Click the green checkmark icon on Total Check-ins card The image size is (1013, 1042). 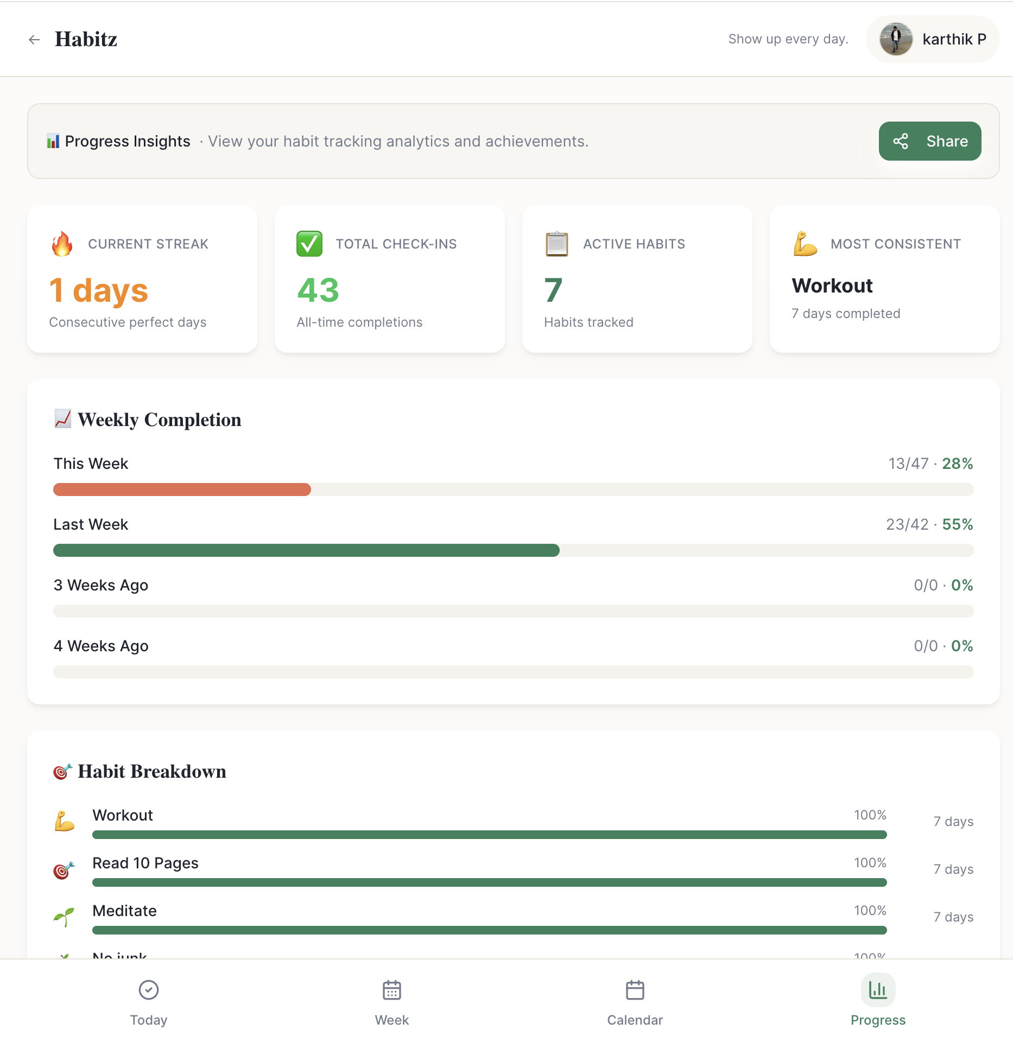pyautogui.click(x=309, y=244)
